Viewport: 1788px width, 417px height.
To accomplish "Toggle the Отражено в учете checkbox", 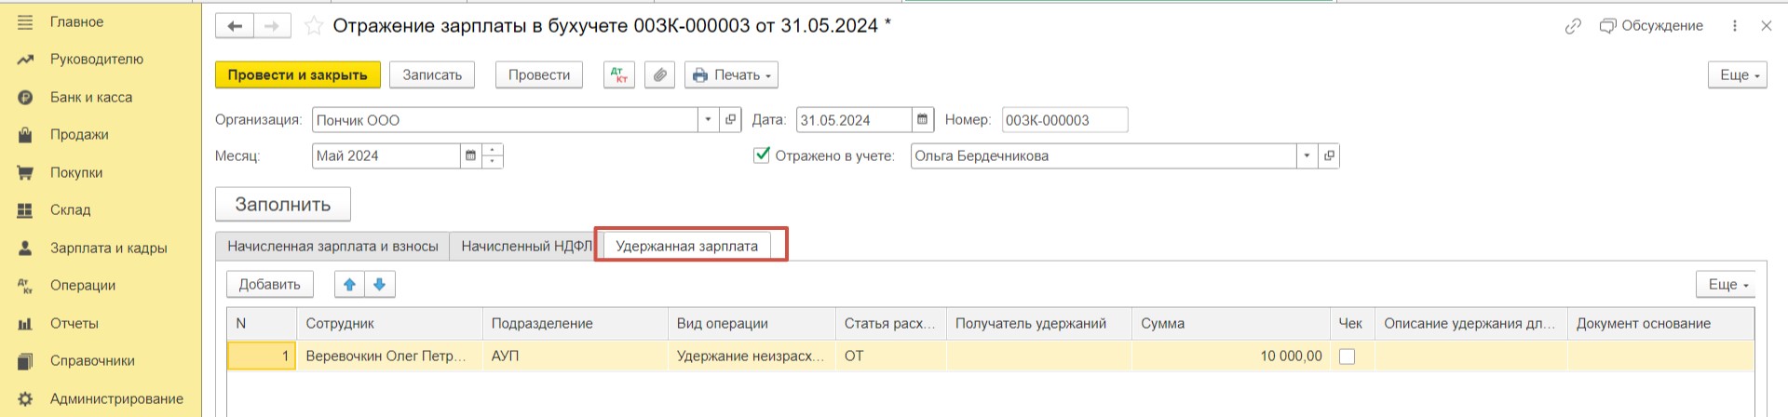I will coord(762,155).
